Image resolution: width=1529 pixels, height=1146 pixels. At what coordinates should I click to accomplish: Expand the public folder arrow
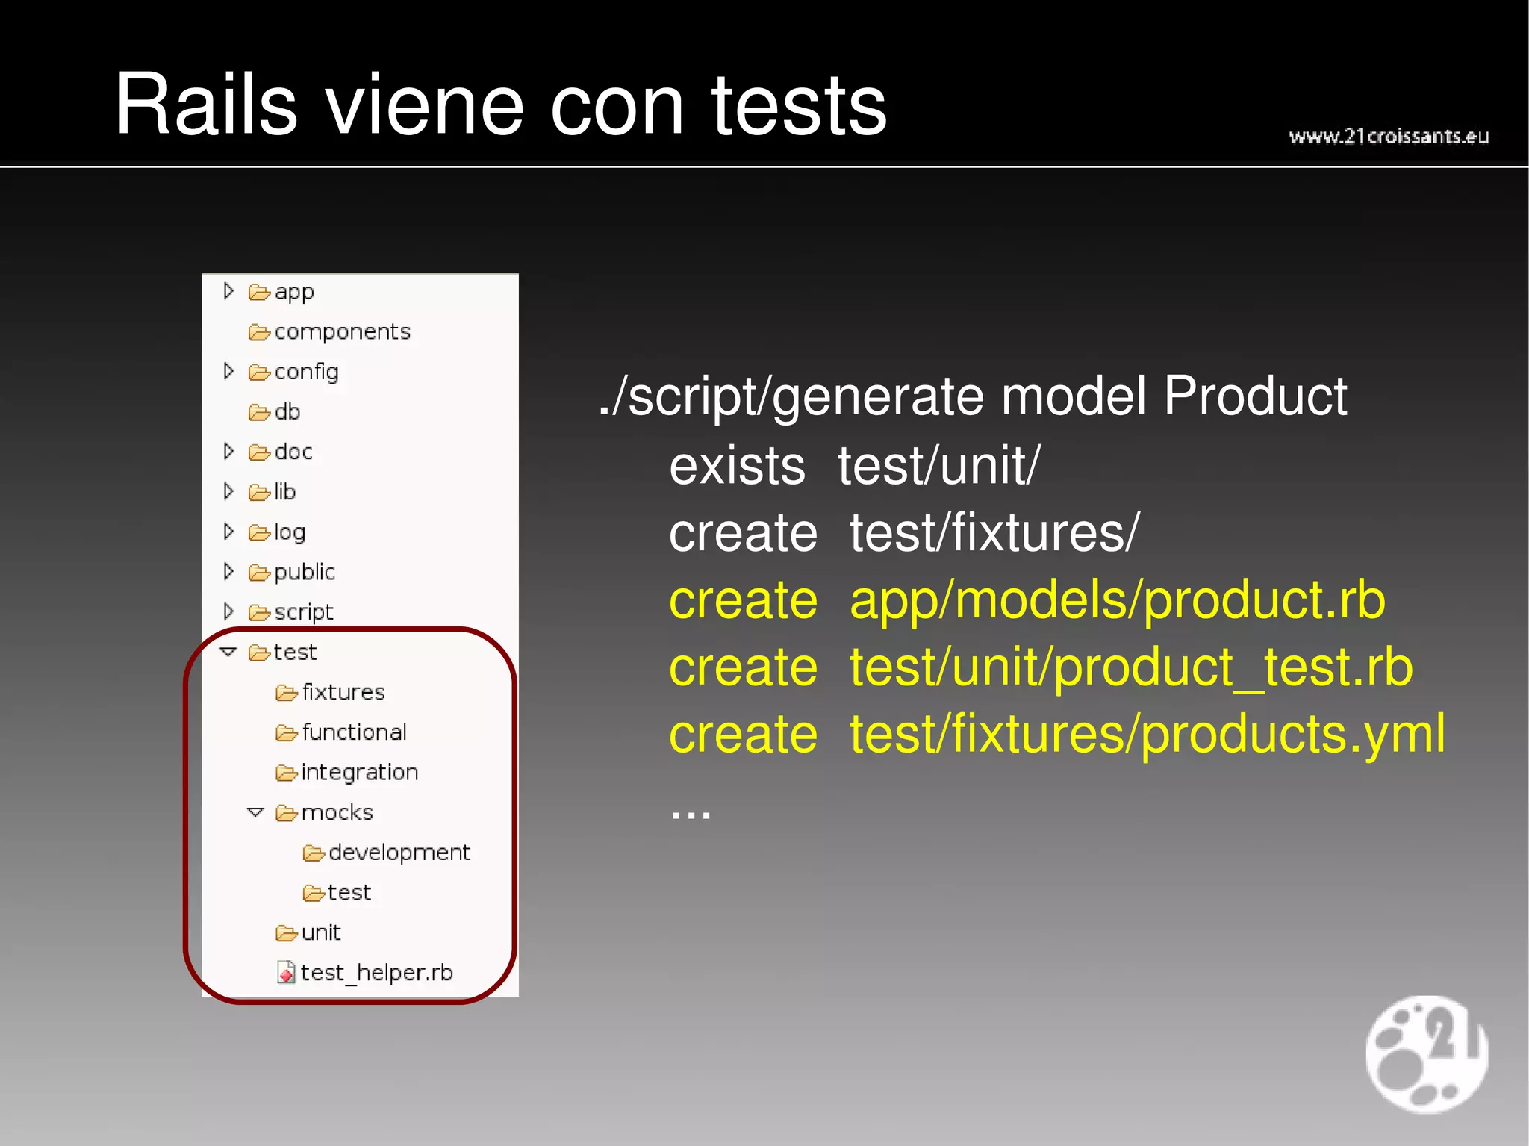228,571
